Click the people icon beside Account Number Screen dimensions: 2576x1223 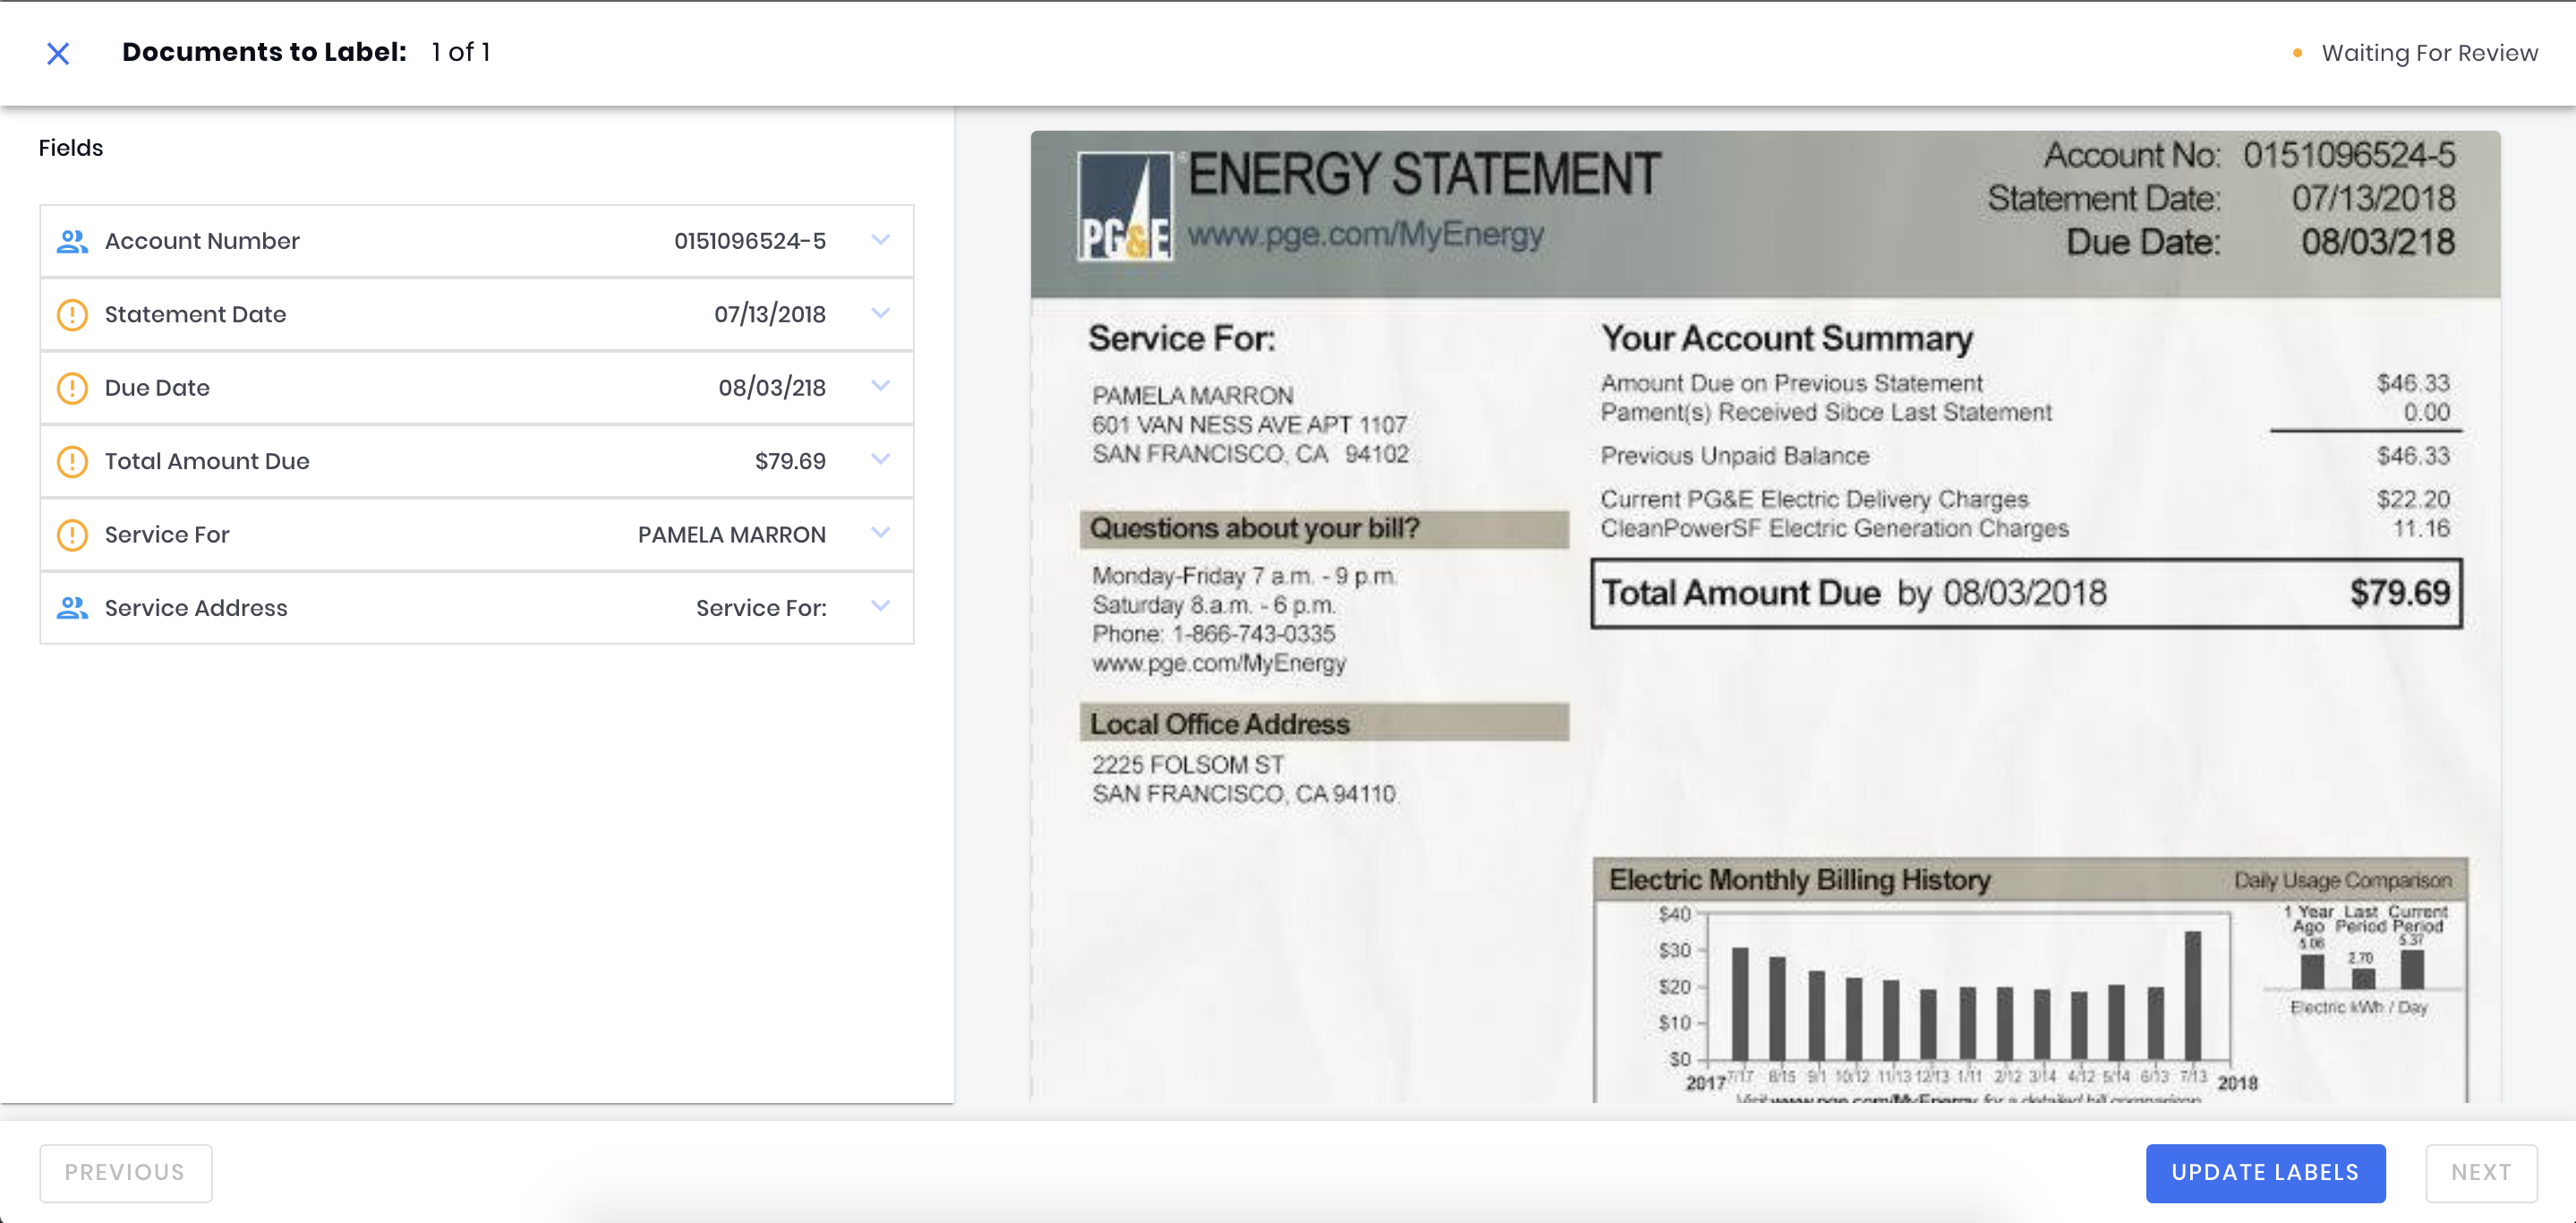point(72,241)
